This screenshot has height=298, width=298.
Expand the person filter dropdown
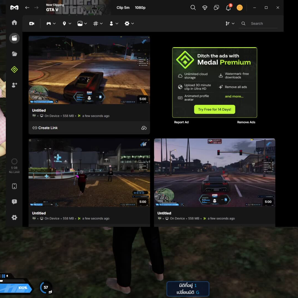114,23
